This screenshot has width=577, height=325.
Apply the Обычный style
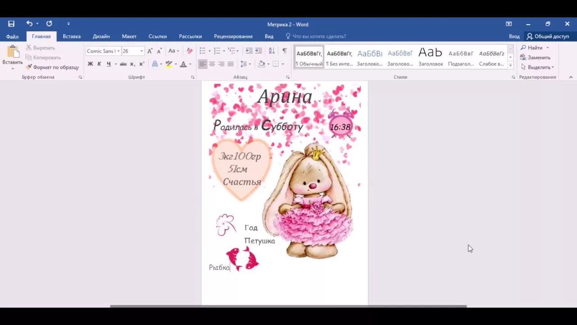[309, 57]
